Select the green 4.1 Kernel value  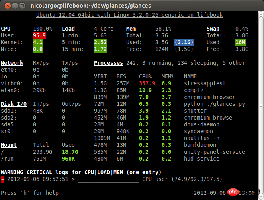pos(38,42)
